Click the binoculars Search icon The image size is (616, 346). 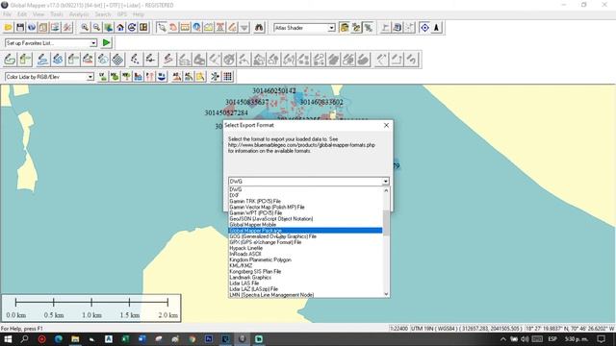(x=259, y=28)
